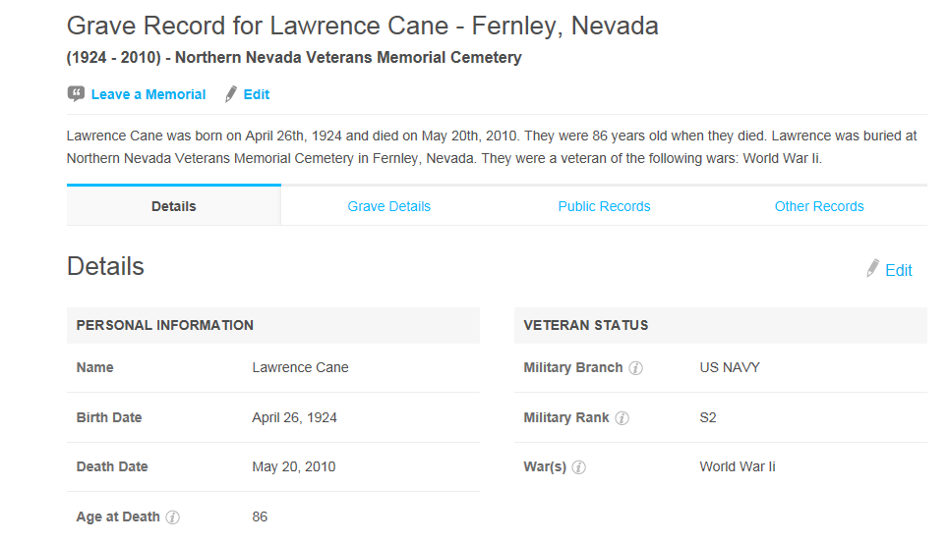The height and width of the screenshot is (543, 948).
Task: Click the US NAVY branch value
Action: click(730, 367)
